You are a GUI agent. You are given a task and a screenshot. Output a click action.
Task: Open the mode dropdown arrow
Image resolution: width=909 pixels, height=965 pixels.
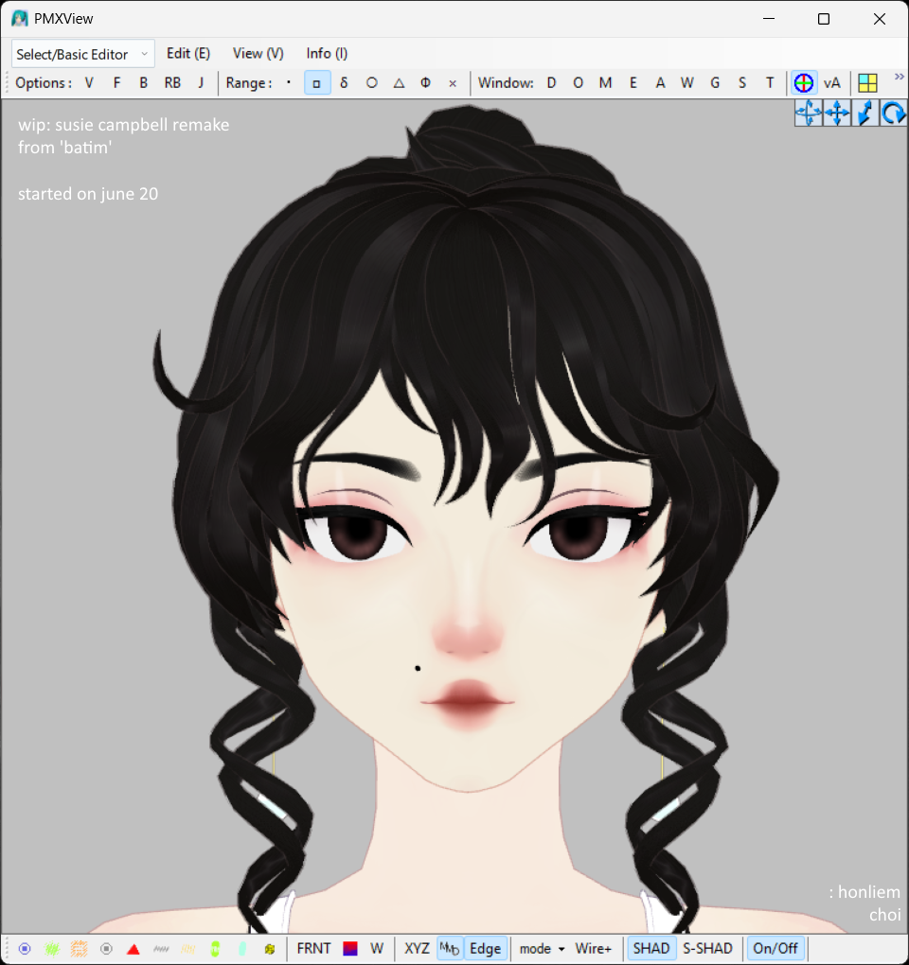click(561, 949)
